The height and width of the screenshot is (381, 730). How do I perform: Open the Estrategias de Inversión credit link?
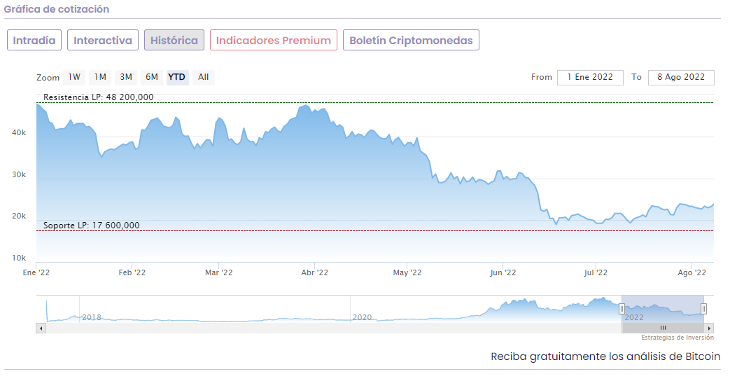677,338
